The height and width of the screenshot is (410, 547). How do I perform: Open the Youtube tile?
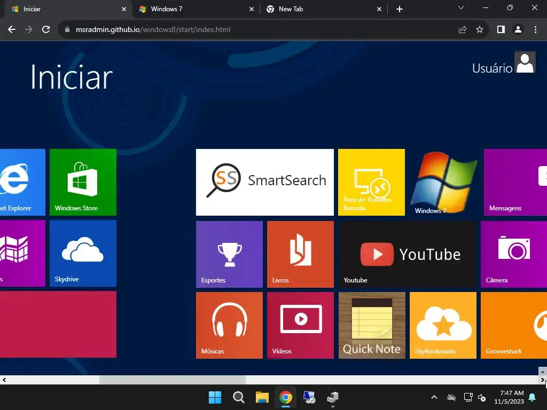click(407, 254)
